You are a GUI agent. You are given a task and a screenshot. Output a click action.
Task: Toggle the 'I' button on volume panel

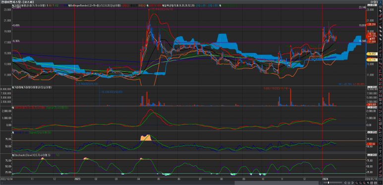pyautogui.click(x=371, y=87)
